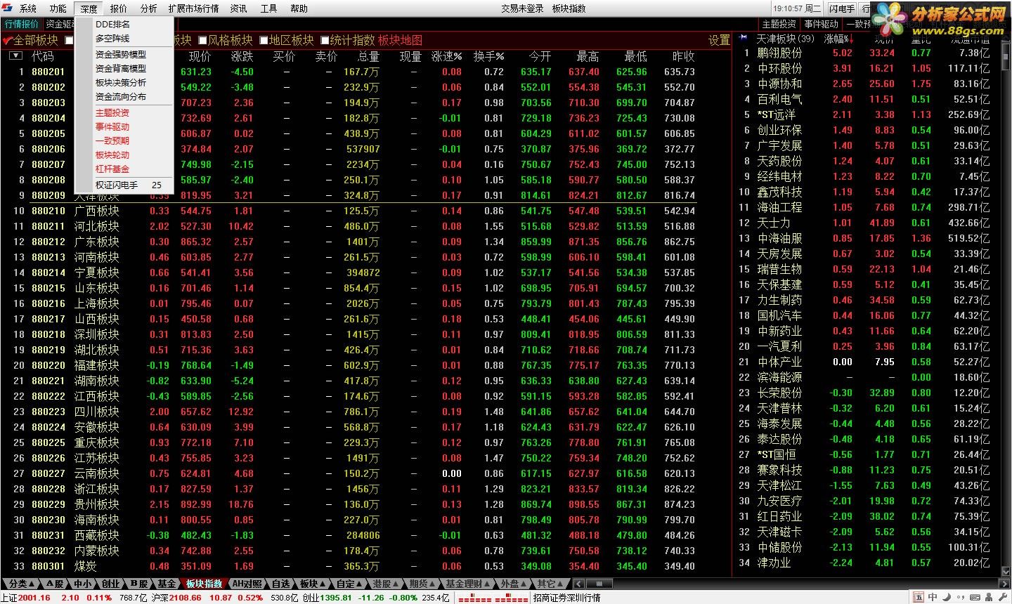Click the 闪电手 button in title bar

pyautogui.click(x=842, y=8)
